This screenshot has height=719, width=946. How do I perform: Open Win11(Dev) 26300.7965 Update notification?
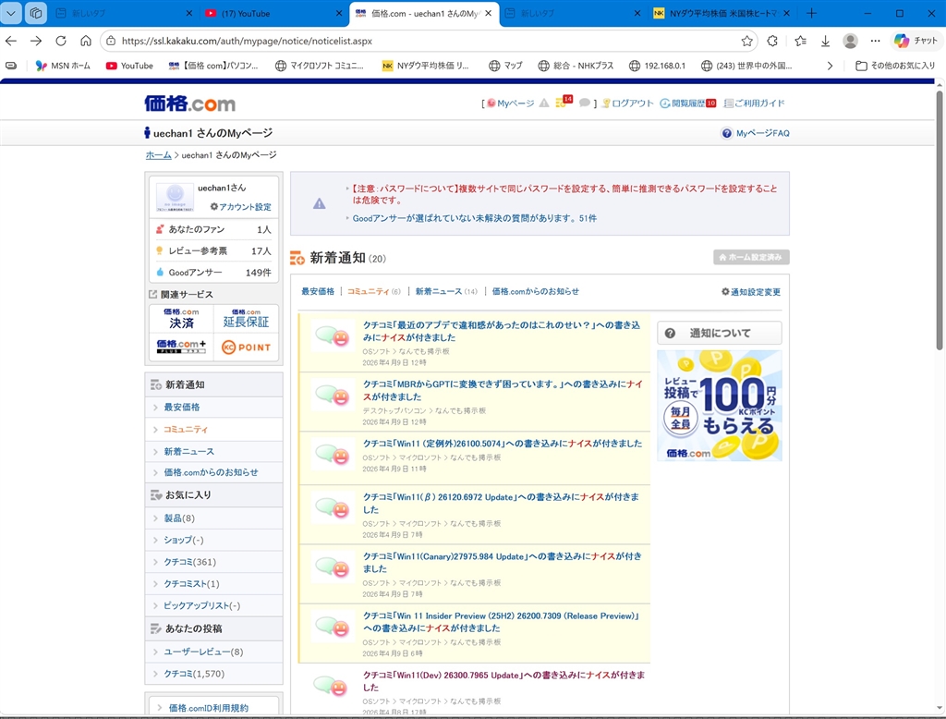(x=503, y=681)
